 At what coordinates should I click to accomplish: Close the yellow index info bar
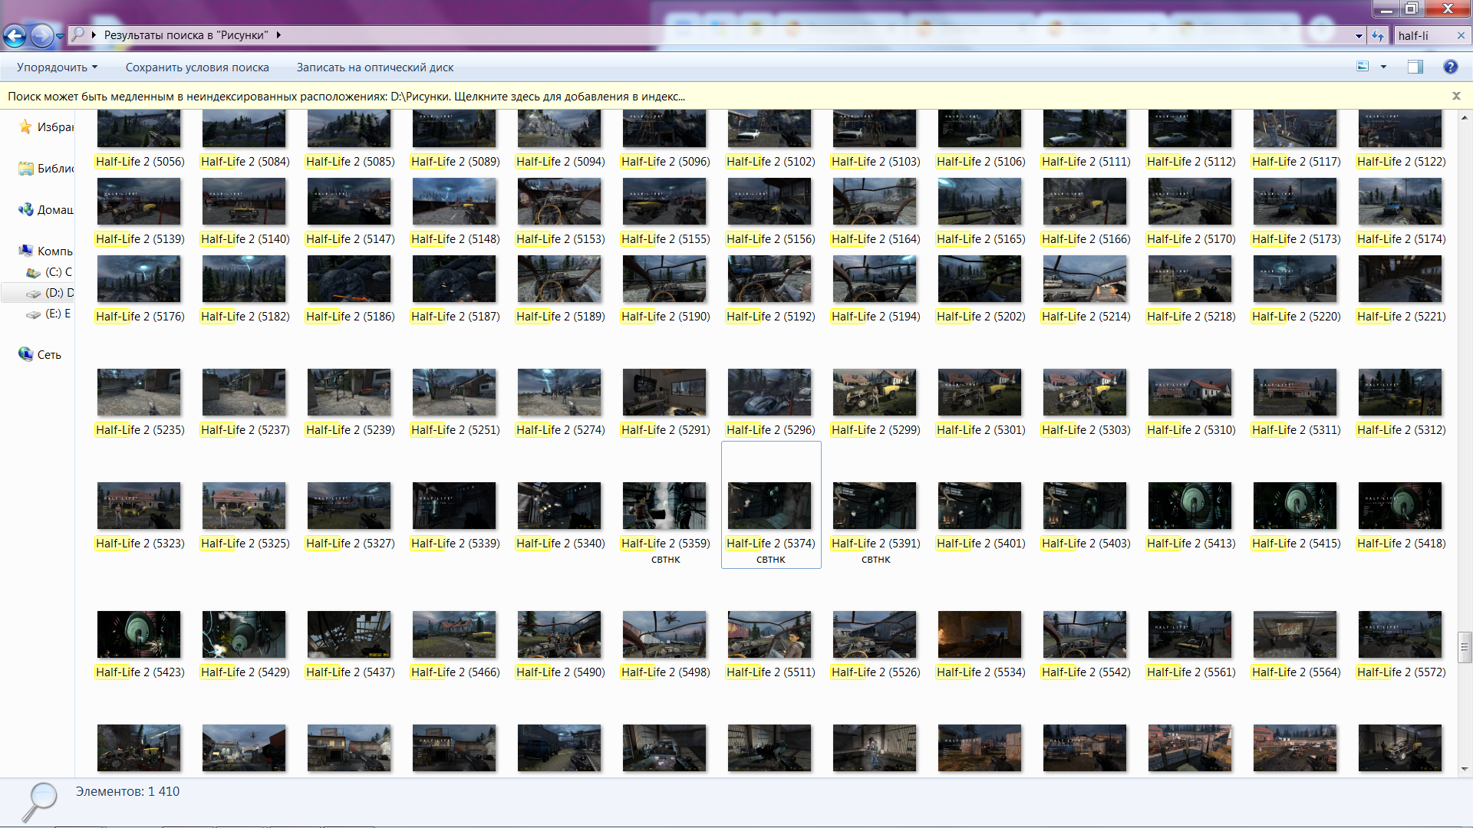click(x=1456, y=96)
